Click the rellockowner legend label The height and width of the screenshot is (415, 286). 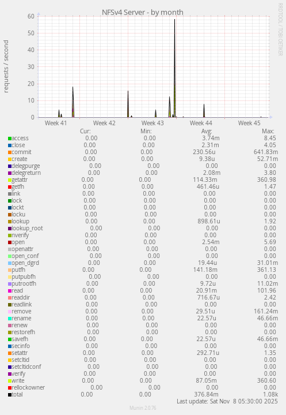click(x=28, y=387)
